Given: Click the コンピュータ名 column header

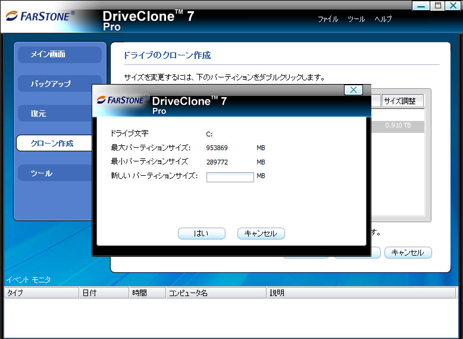Looking at the screenshot, I should pyautogui.click(x=217, y=293).
